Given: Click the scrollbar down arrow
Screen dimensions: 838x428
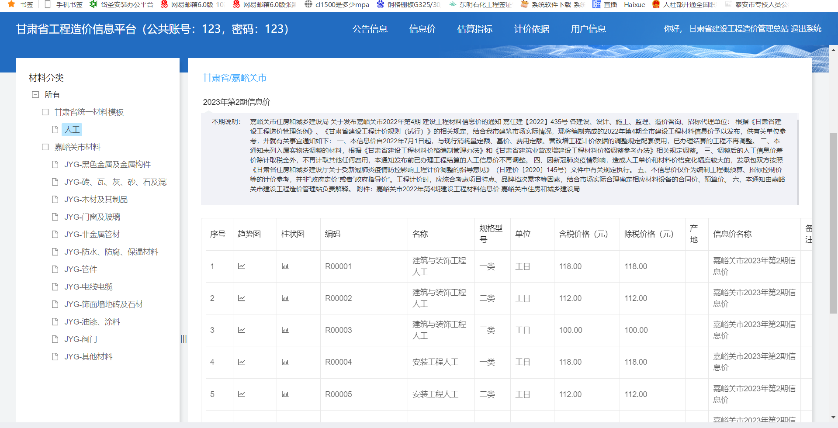Looking at the screenshot, I should coord(834,418).
